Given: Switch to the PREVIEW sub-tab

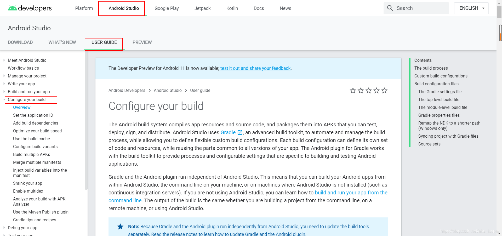Looking at the screenshot, I should point(142,42).
